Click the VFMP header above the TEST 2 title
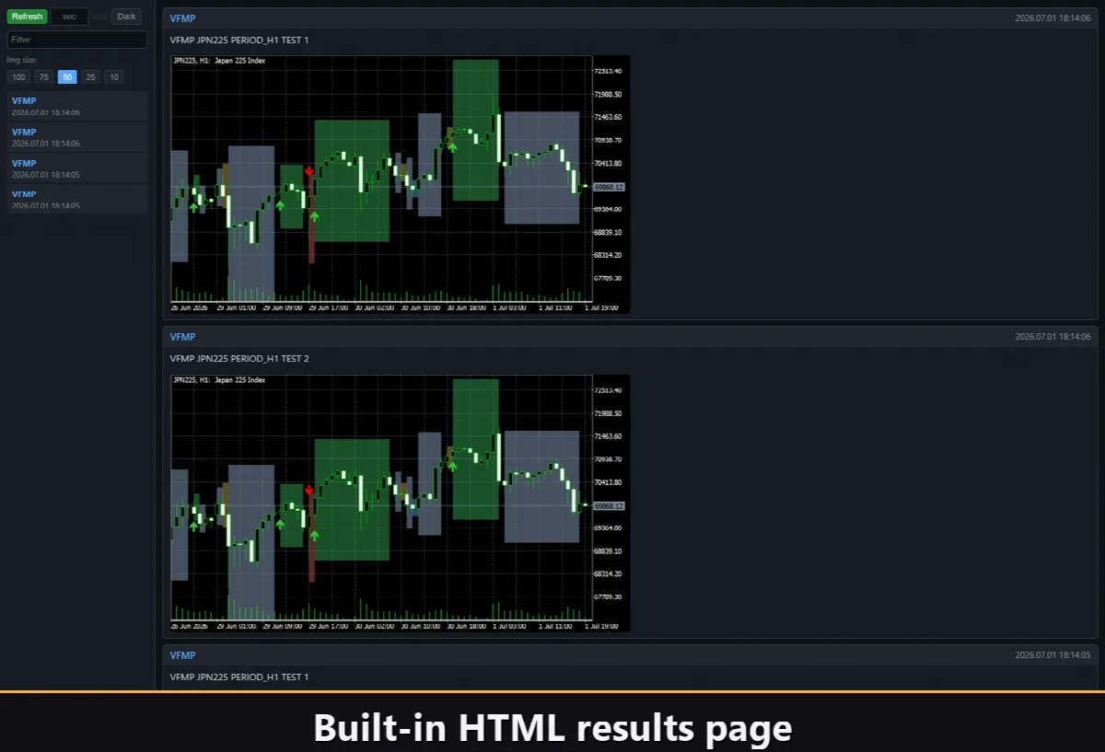1105x752 pixels. 182,337
